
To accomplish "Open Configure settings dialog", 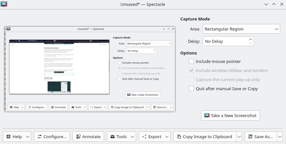I will click(x=52, y=137).
